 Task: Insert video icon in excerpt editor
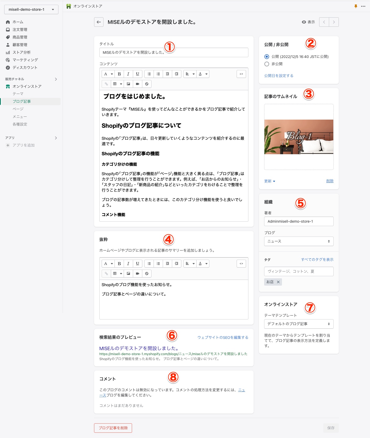[138, 274]
